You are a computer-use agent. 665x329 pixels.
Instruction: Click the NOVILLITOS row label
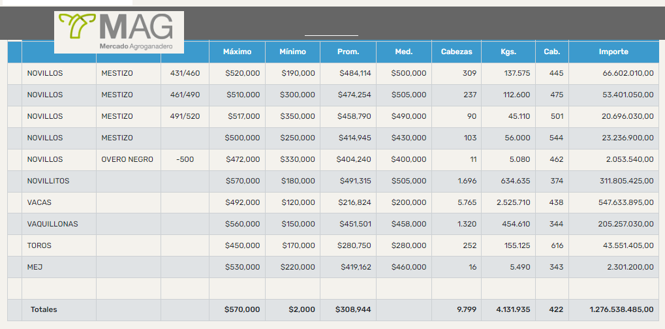coord(48,181)
